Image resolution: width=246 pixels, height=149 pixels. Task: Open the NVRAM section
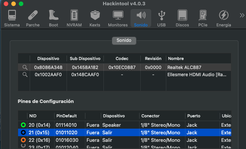coord(74,18)
